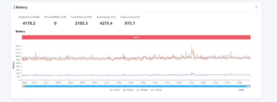This screenshot has width=277, height=102.
Task: Toggle the Current legend series
Action: [x=156, y=90]
